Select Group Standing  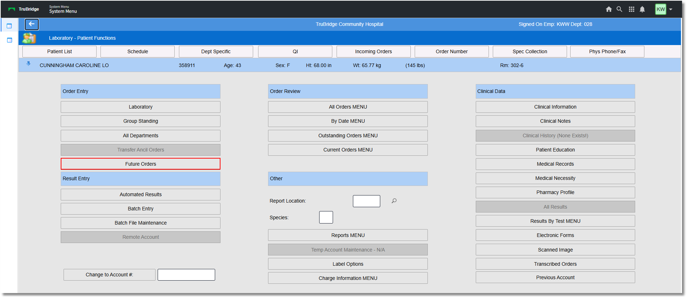[141, 121]
